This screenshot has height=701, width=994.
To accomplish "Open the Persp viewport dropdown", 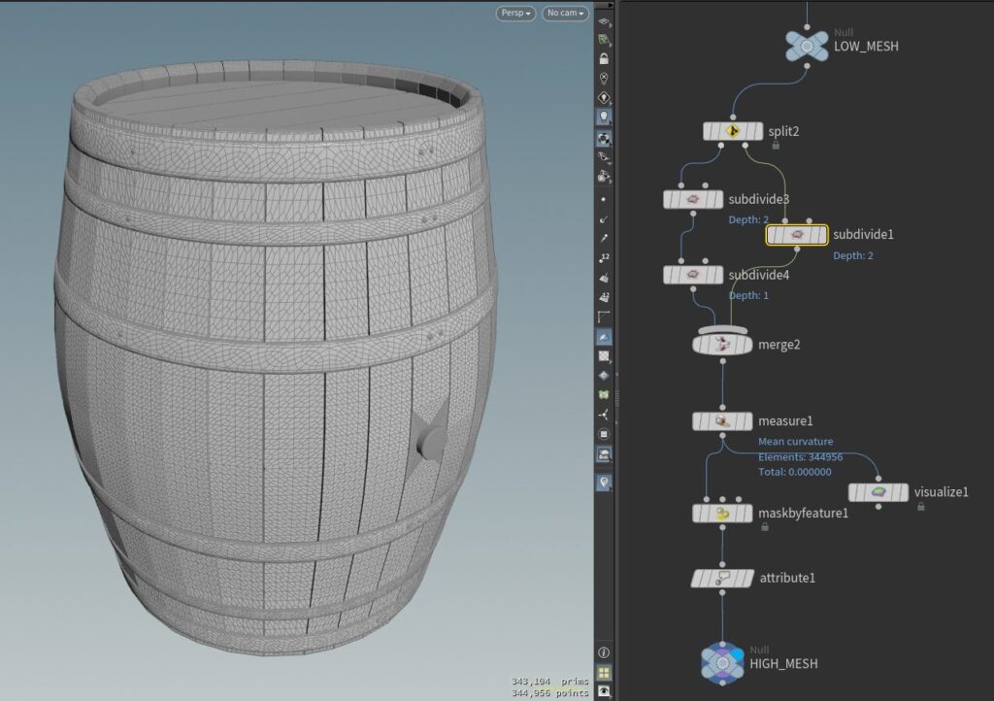I will point(515,13).
